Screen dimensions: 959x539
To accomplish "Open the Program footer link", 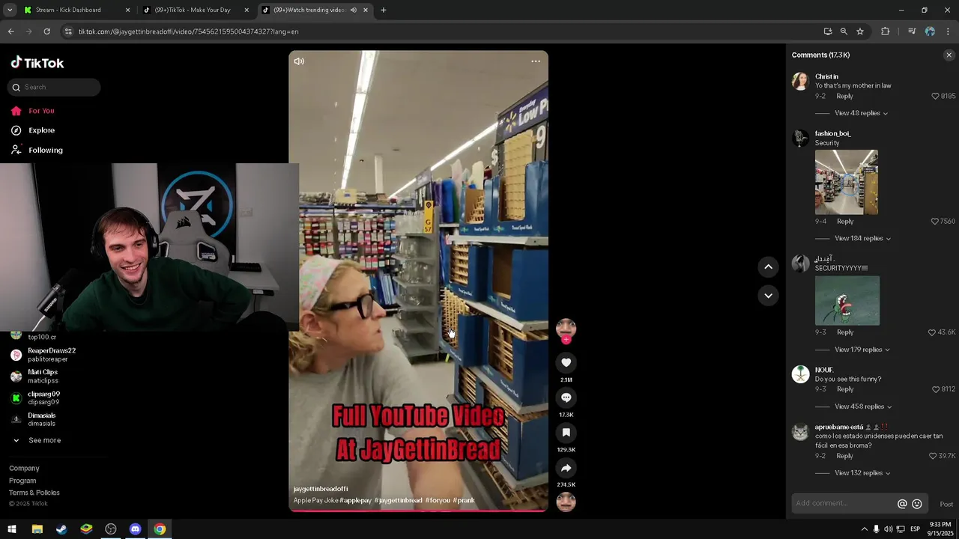I will point(22,481).
